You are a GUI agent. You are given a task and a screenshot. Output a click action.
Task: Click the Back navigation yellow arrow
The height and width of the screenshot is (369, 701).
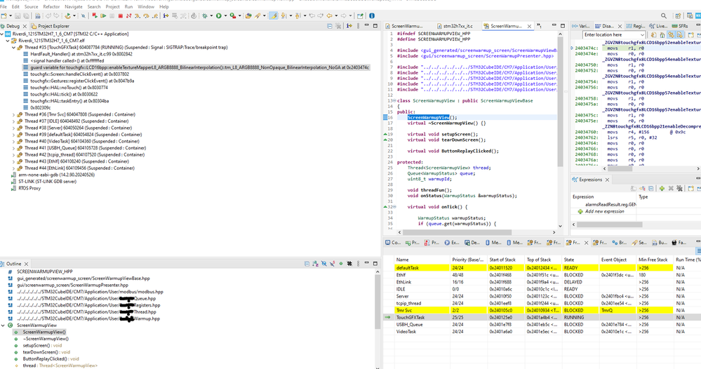click(329, 15)
